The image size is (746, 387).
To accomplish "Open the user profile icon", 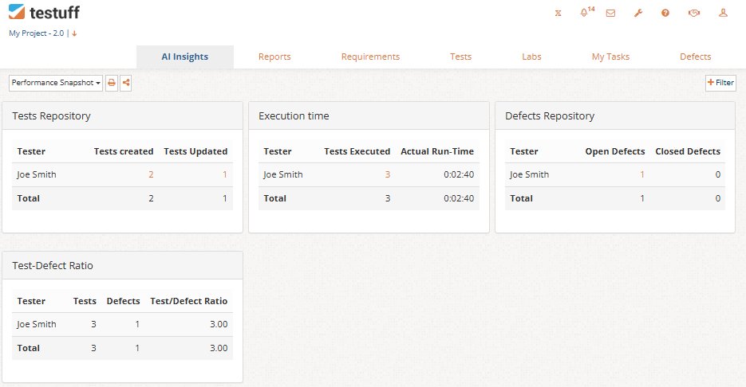I will (x=723, y=13).
